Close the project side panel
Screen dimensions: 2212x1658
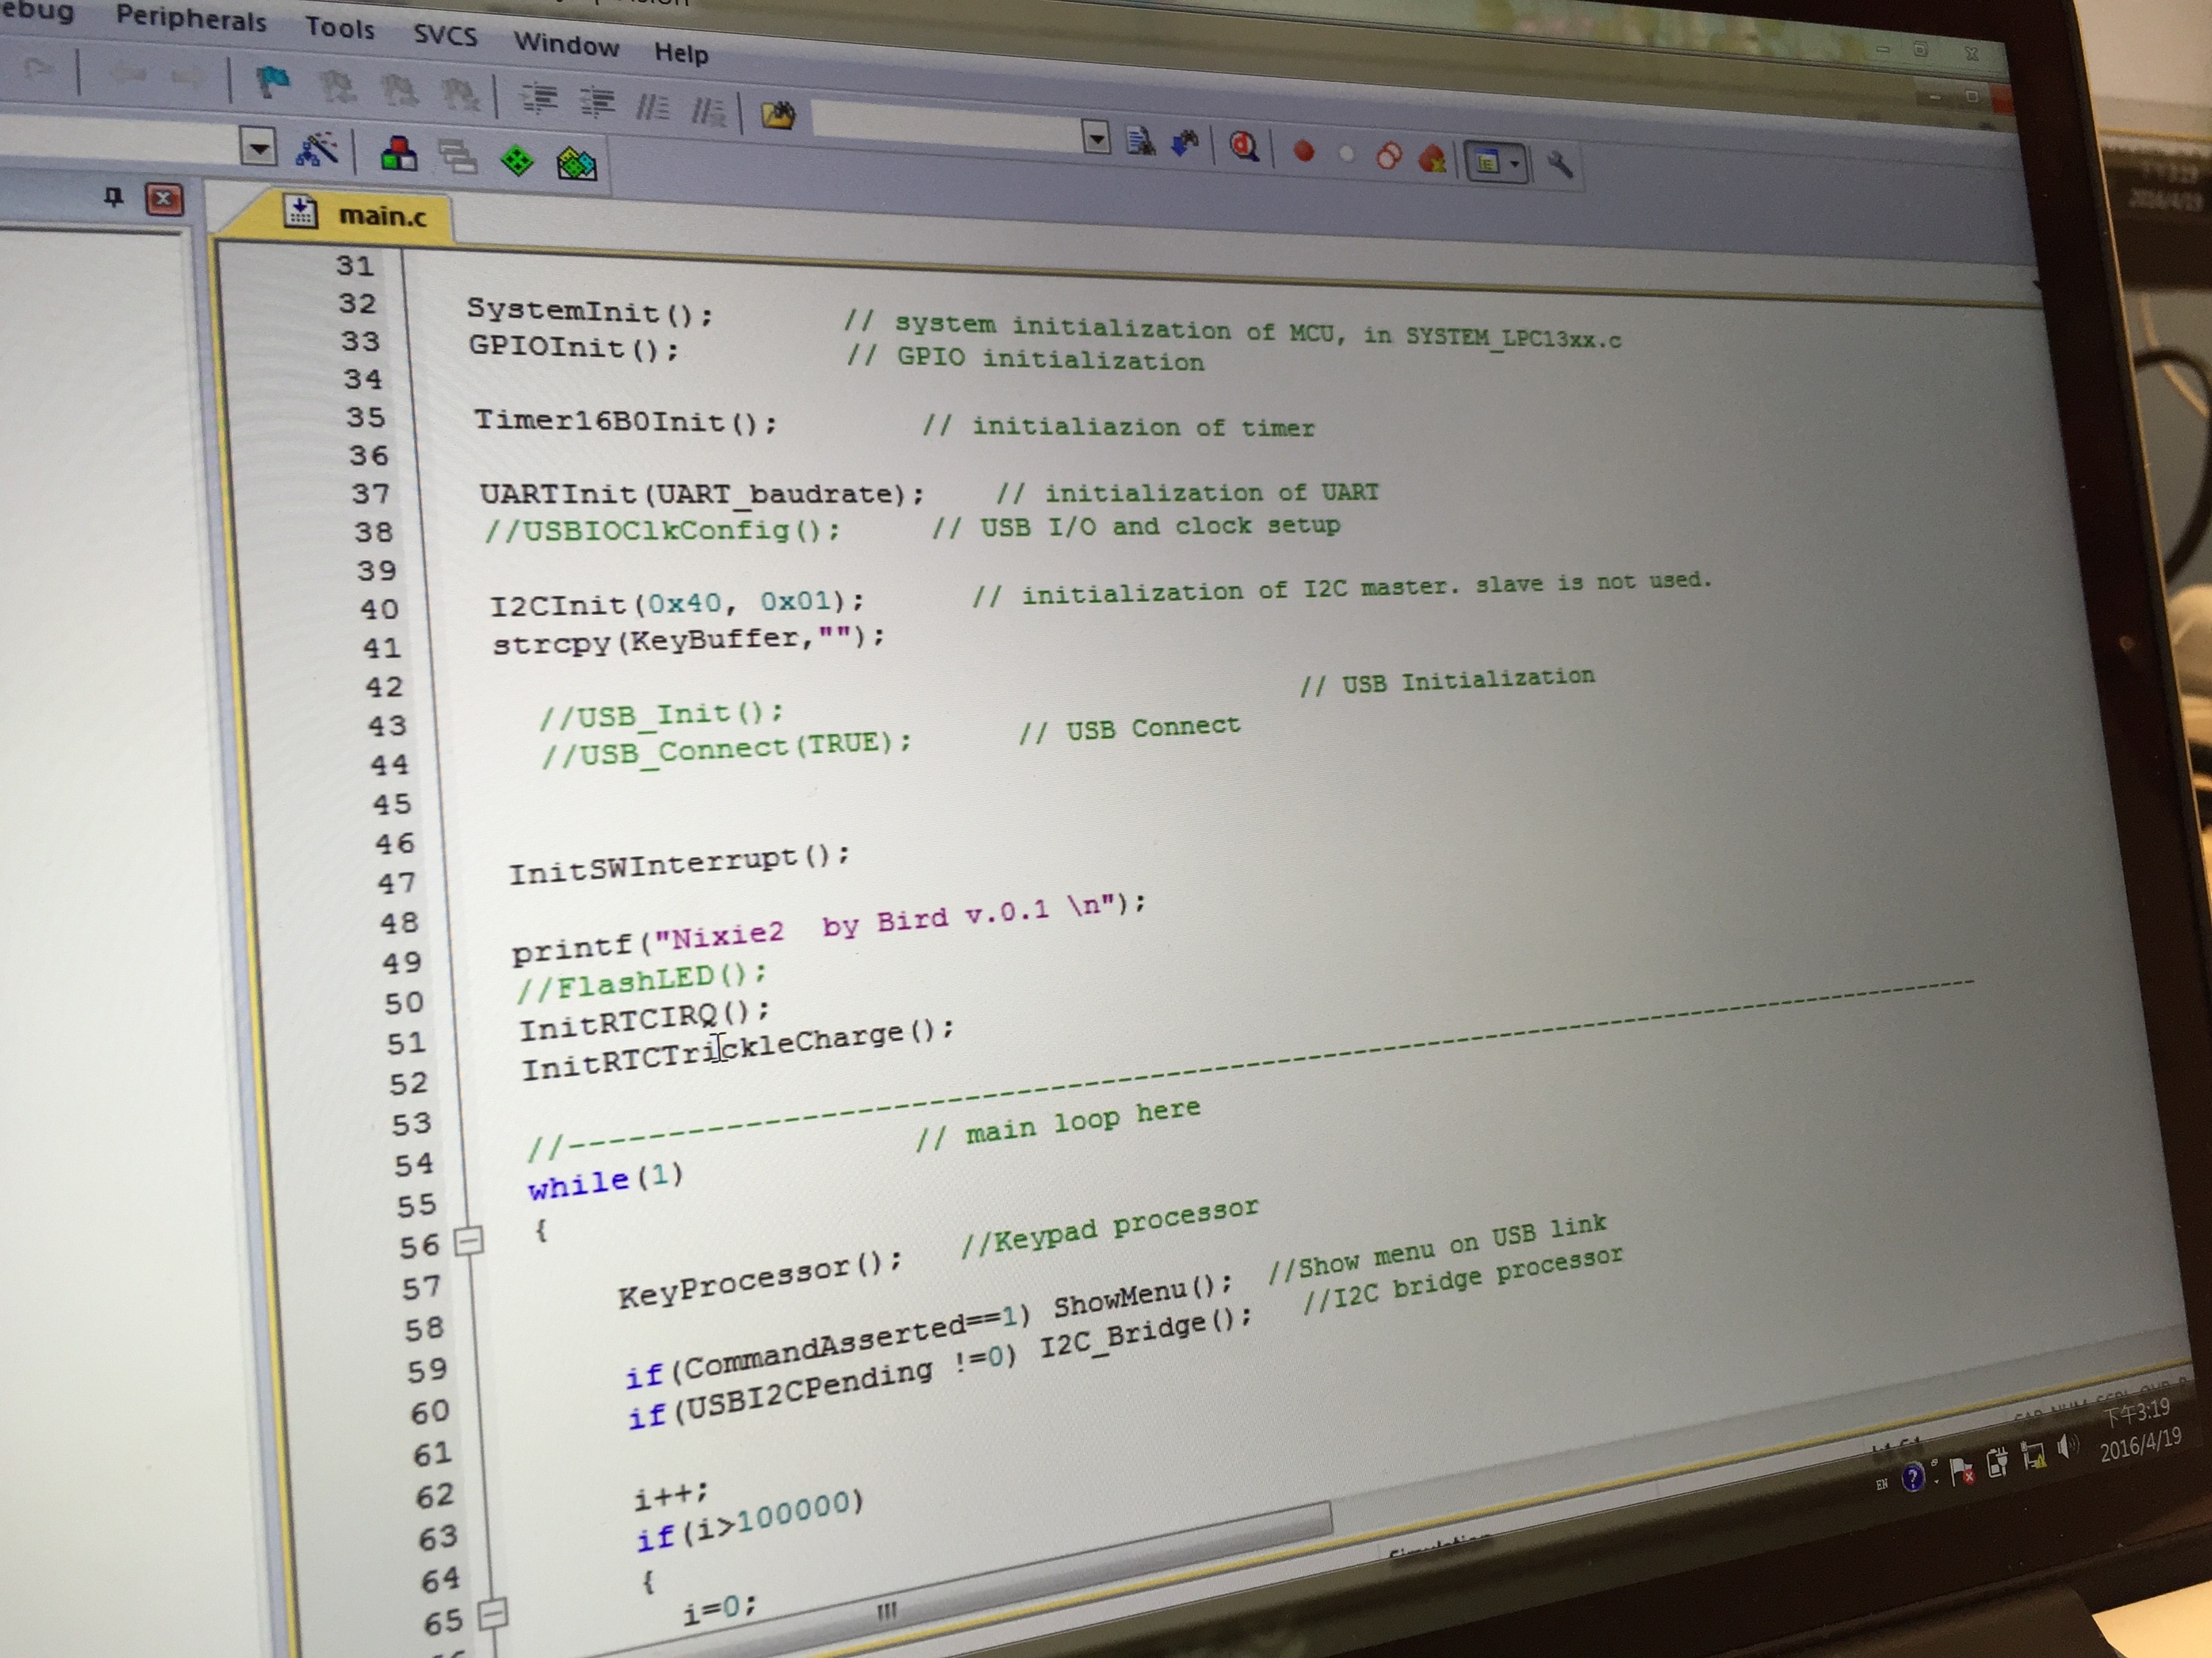point(164,199)
